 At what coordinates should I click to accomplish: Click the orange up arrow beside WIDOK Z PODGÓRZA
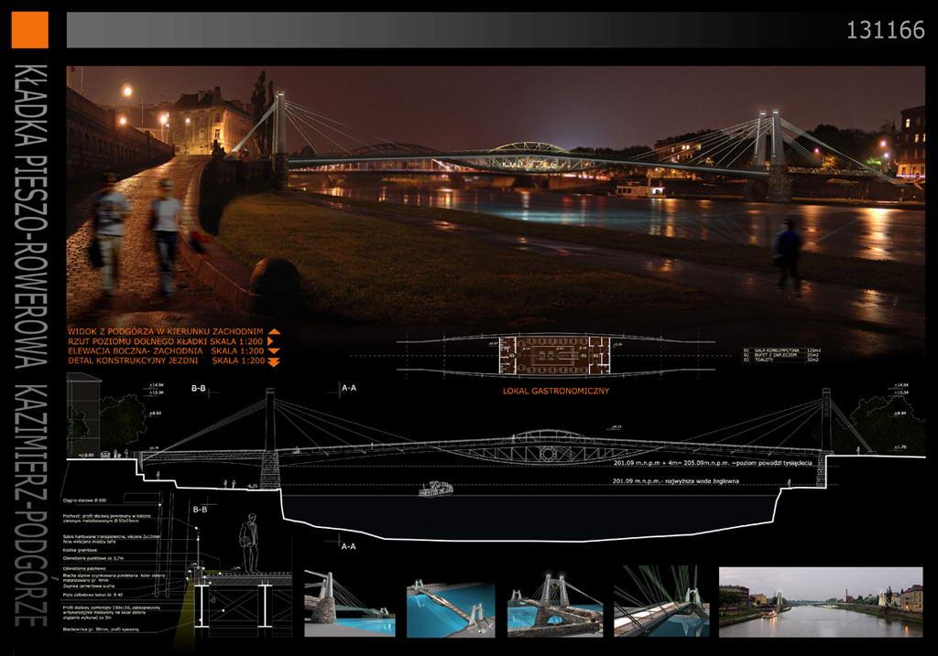coord(273,331)
